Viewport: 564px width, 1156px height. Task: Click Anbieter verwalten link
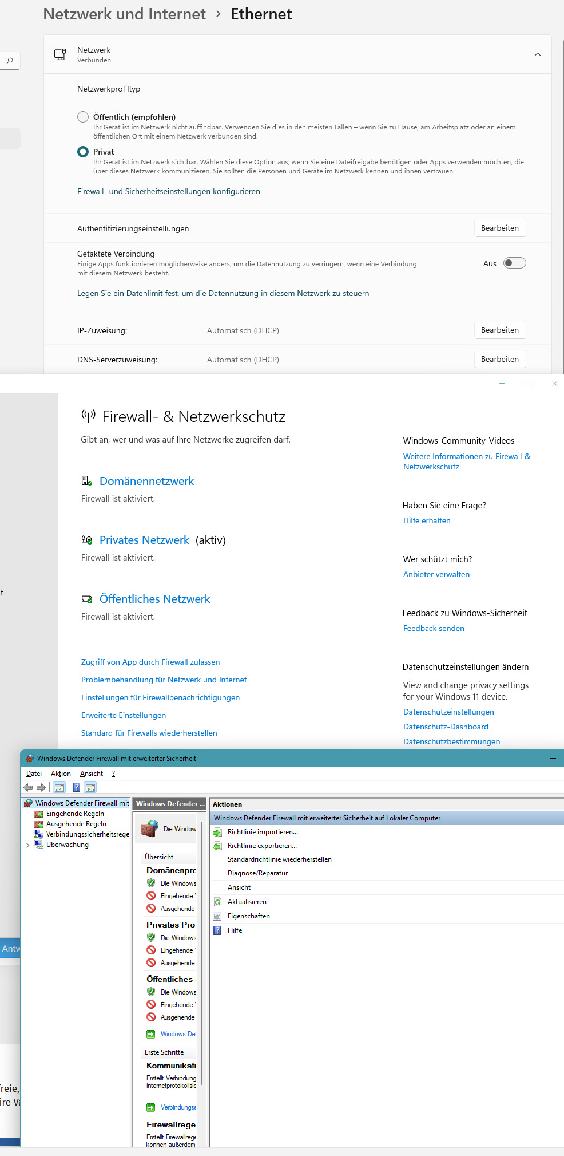[x=436, y=574]
